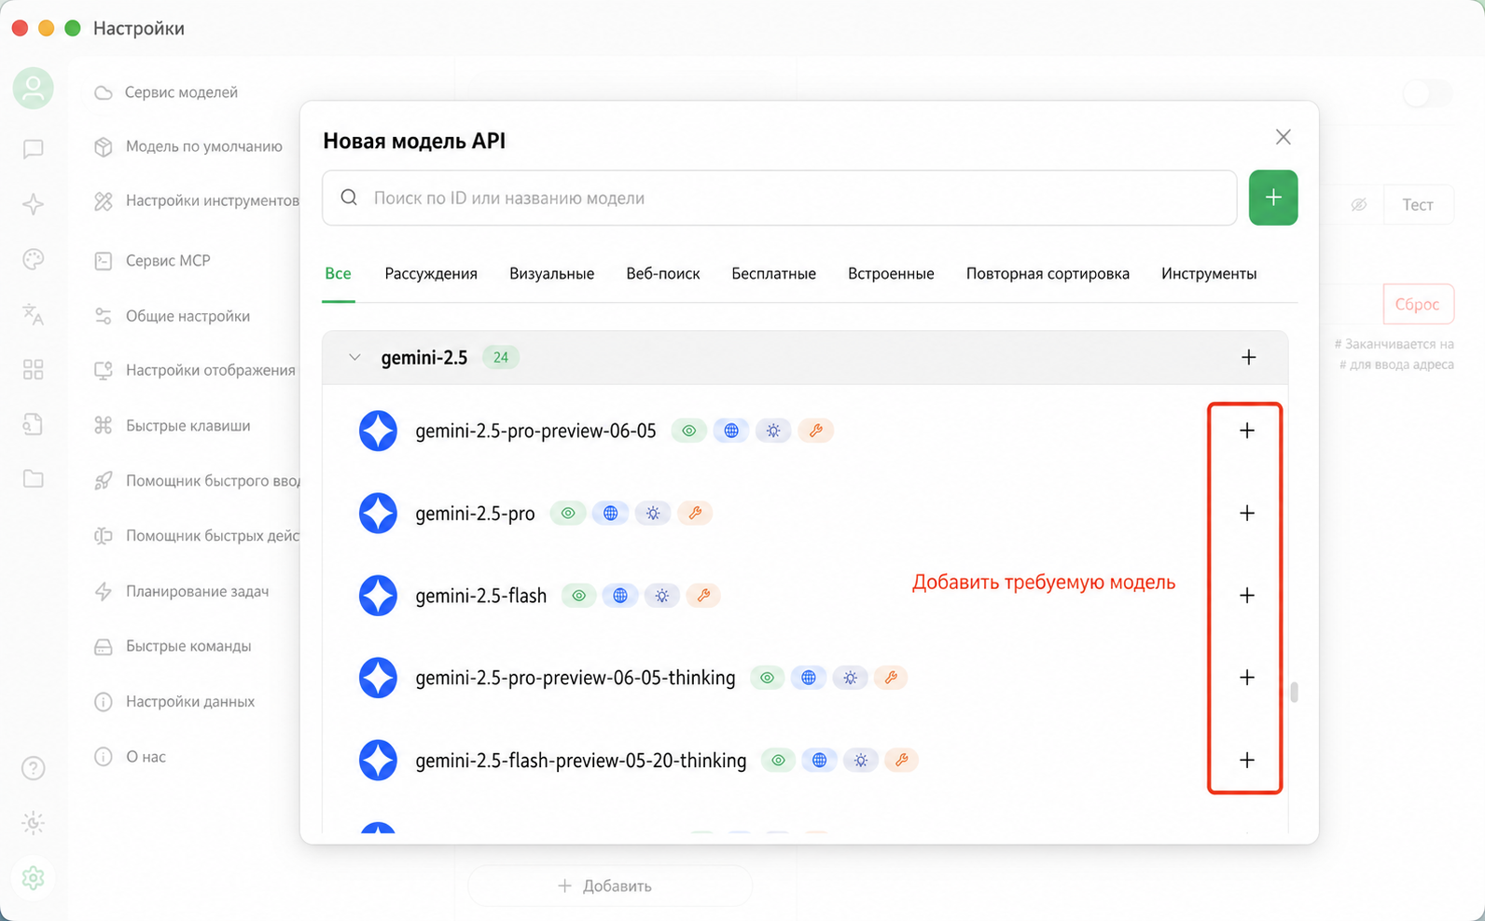The width and height of the screenshot is (1485, 921).
Task: Select the «Быстрые клавиши» settings item
Action: [172, 426]
